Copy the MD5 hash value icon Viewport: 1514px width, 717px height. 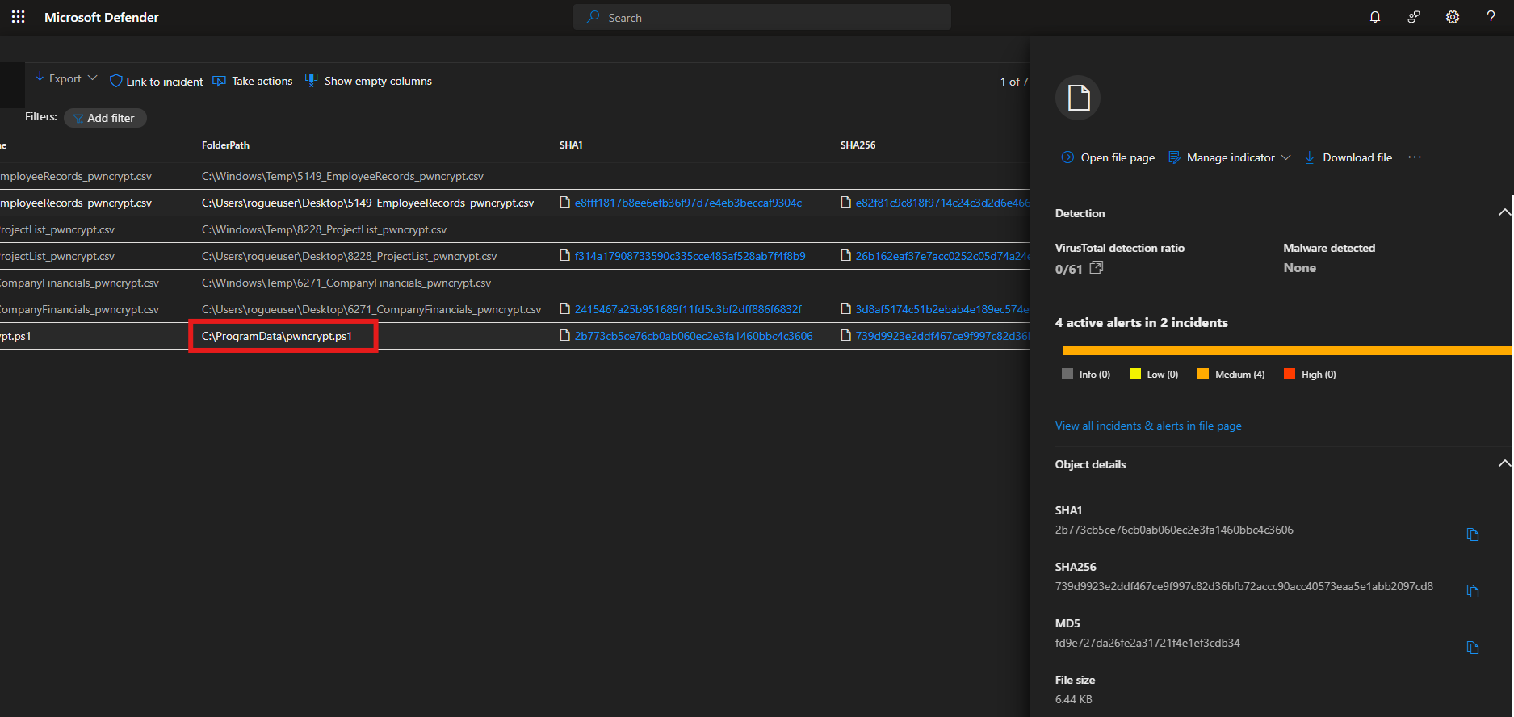tap(1473, 648)
